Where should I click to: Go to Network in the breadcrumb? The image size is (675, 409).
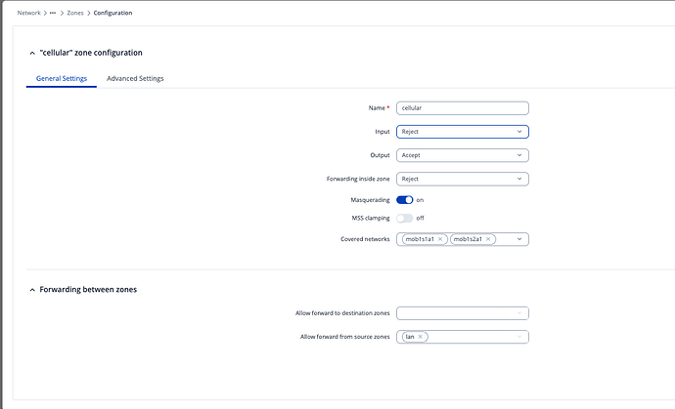(x=28, y=13)
